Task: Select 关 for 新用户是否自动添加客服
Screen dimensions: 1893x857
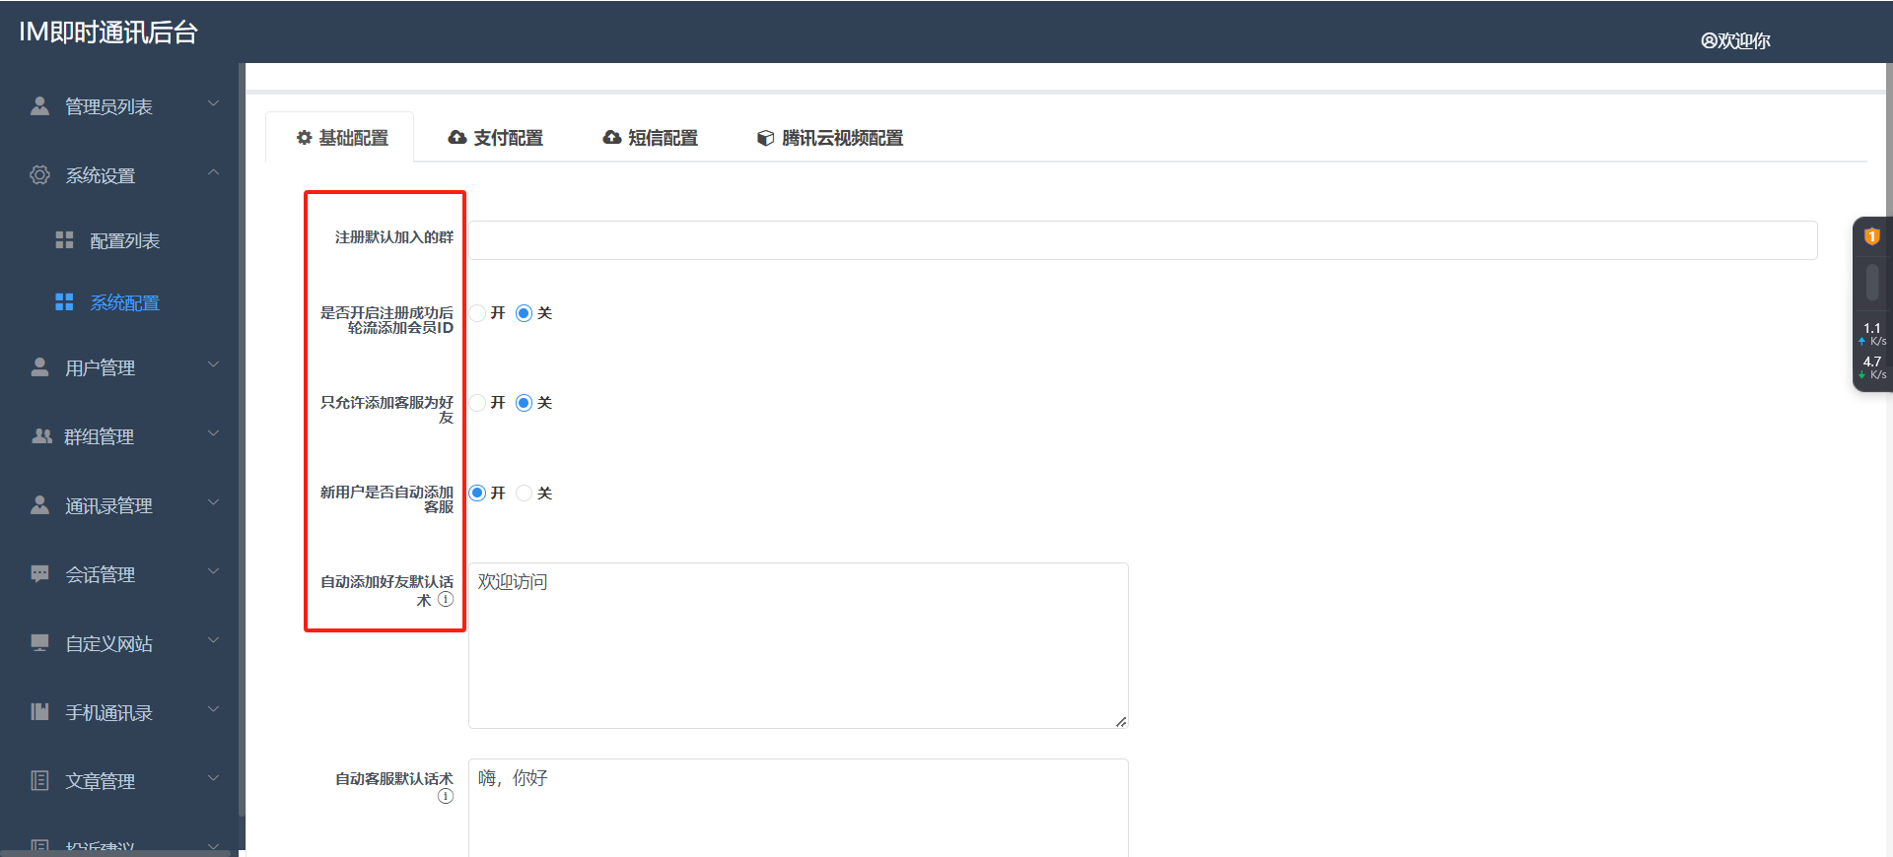Action: (525, 493)
